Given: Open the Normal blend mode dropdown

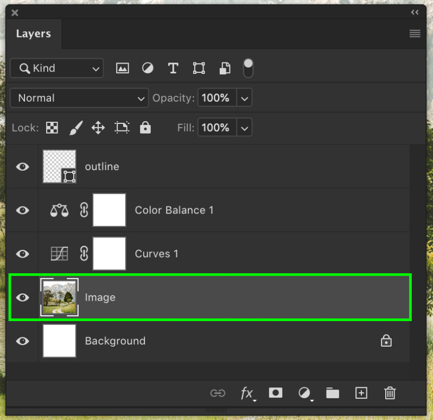Looking at the screenshot, I should pos(79,98).
